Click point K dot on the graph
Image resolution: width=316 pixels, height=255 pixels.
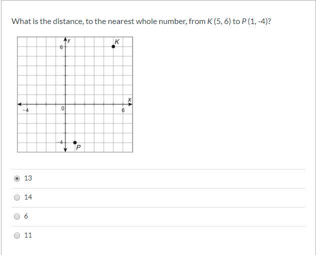pos(113,46)
